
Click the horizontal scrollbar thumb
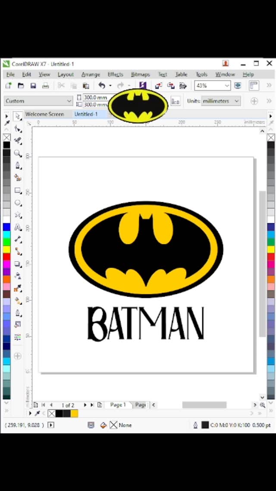[x=204, y=405]
